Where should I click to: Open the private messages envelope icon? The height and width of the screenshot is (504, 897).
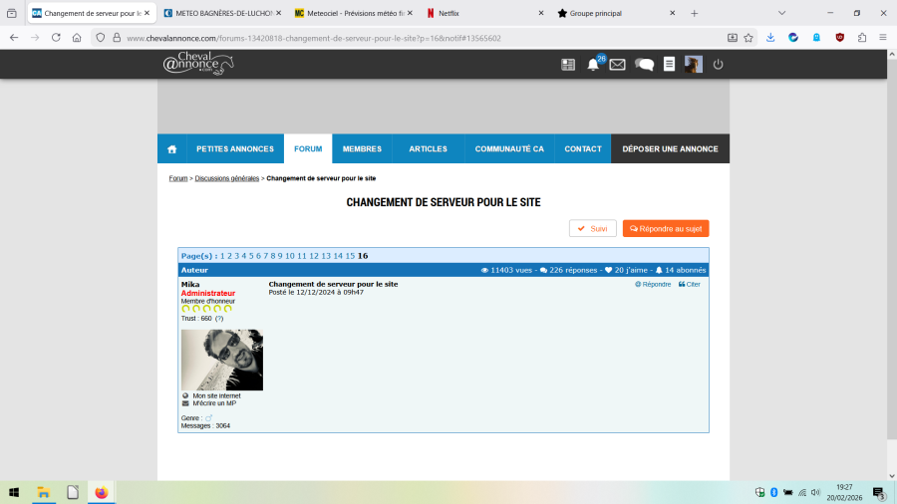tap(617, 65)
